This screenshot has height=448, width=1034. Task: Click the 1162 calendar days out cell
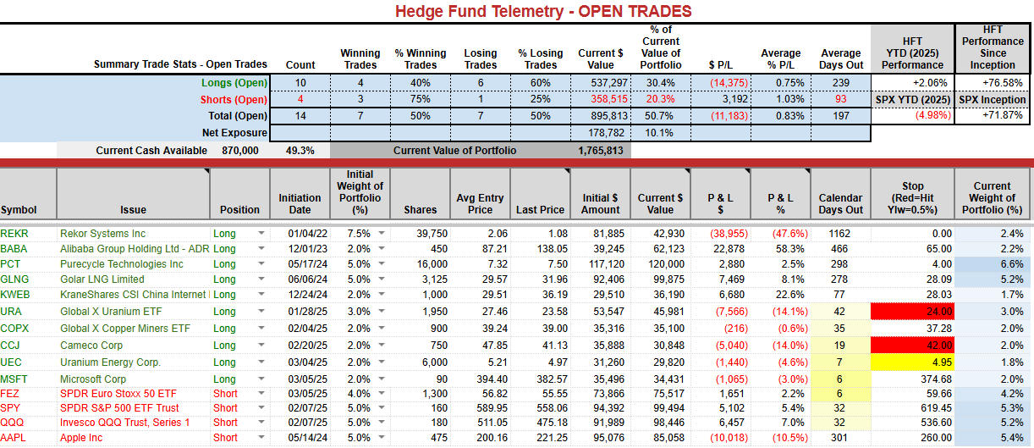tap(840, 233)
